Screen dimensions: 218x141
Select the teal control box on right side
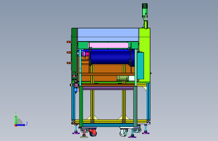tap(140, 66)
